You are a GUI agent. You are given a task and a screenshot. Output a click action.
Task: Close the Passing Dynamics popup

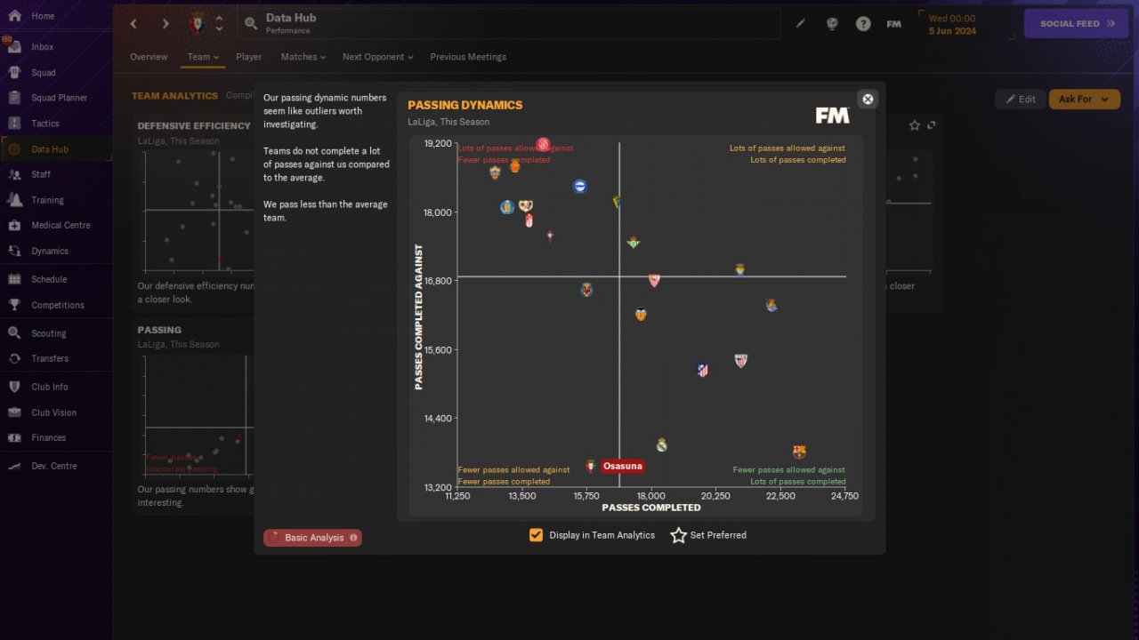868,99
